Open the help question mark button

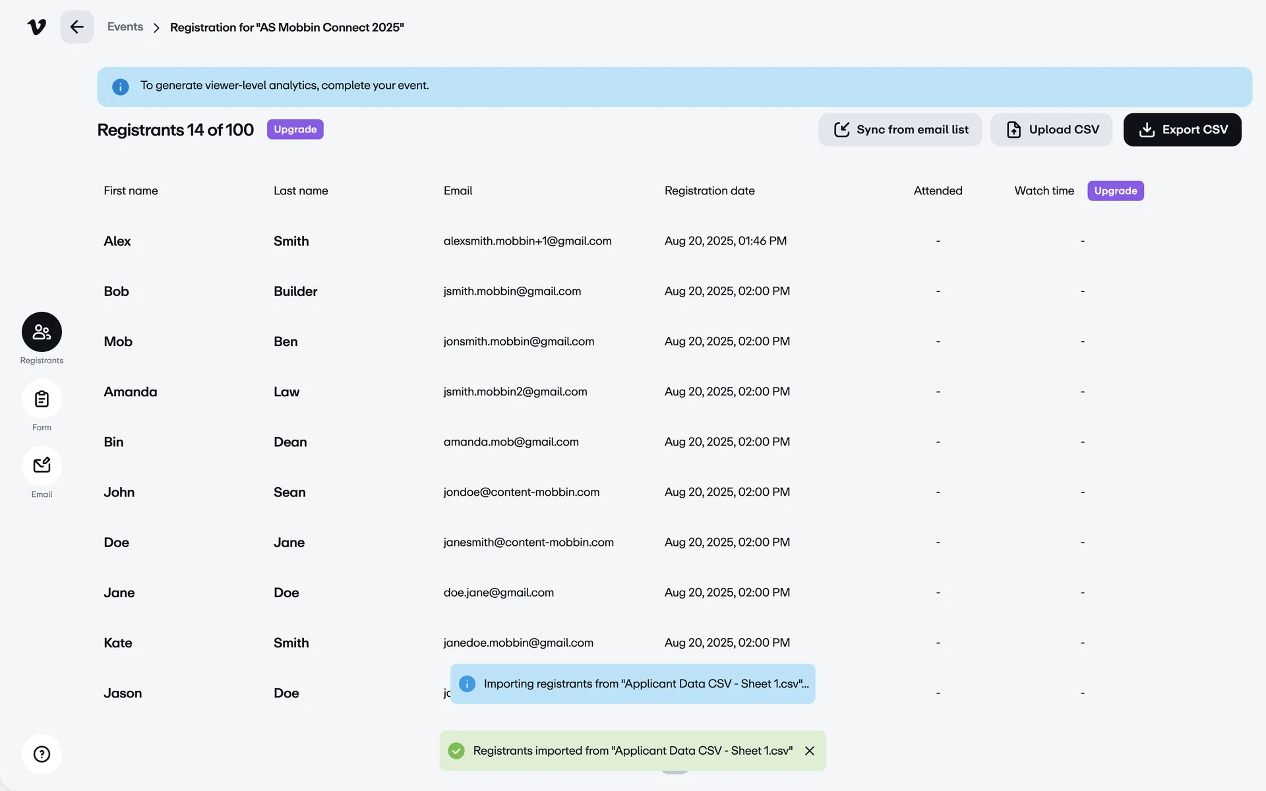click(42, 754)
